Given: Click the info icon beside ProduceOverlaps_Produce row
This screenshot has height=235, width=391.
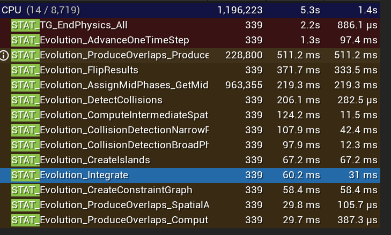Looking at the screenshot, I should 4,56.
